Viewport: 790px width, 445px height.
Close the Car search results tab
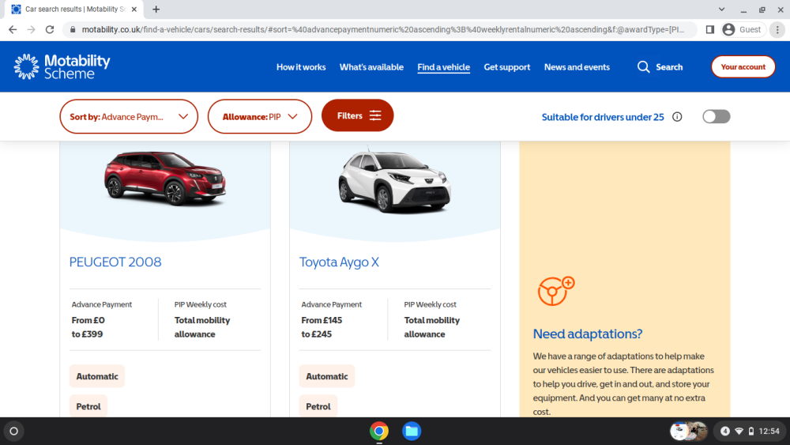point(134,9)
